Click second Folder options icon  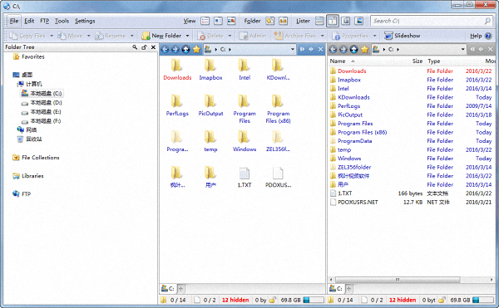(283, 21)
